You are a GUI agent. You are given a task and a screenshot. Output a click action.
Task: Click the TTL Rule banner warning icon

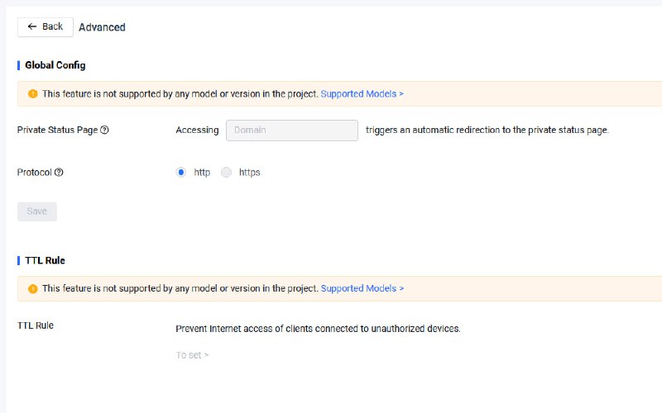coord(33,289)
